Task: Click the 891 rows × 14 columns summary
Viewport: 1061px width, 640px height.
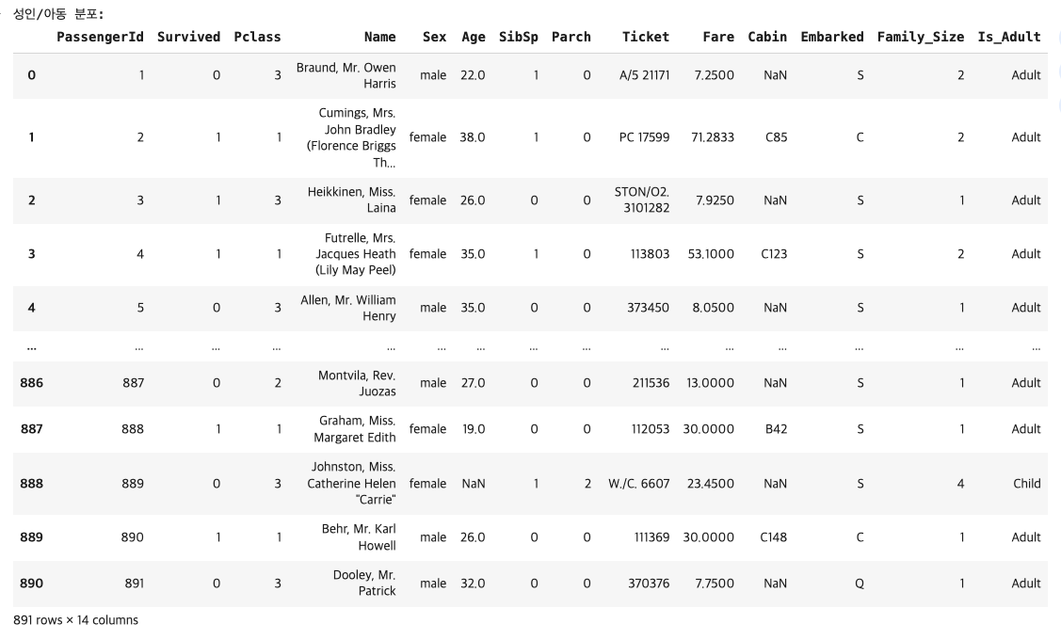Action: pos(76,620)
